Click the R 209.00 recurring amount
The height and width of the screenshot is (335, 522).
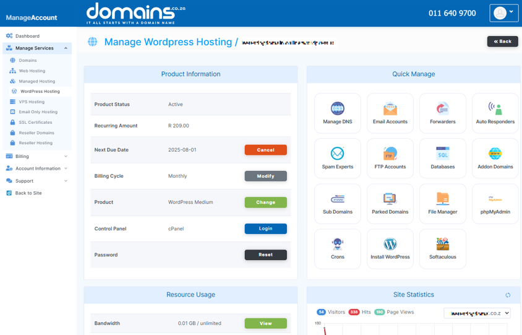tap(179, 126)
